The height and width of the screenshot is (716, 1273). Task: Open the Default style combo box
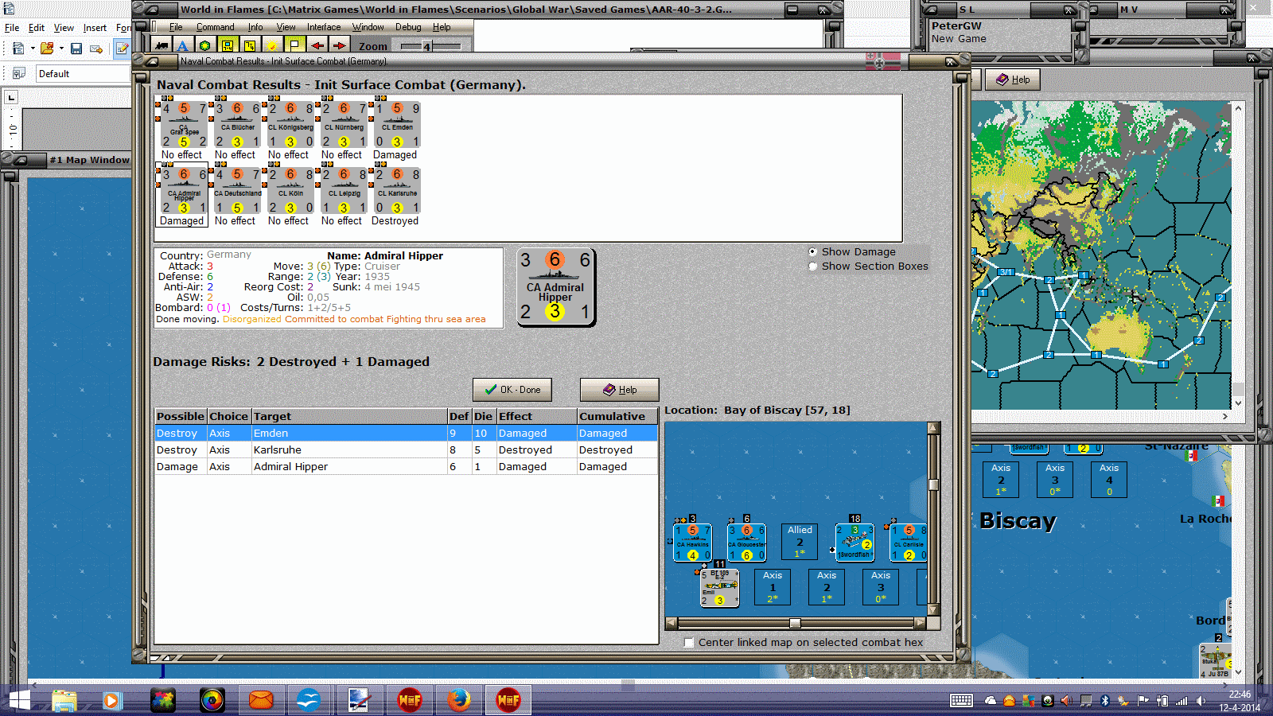83,74
